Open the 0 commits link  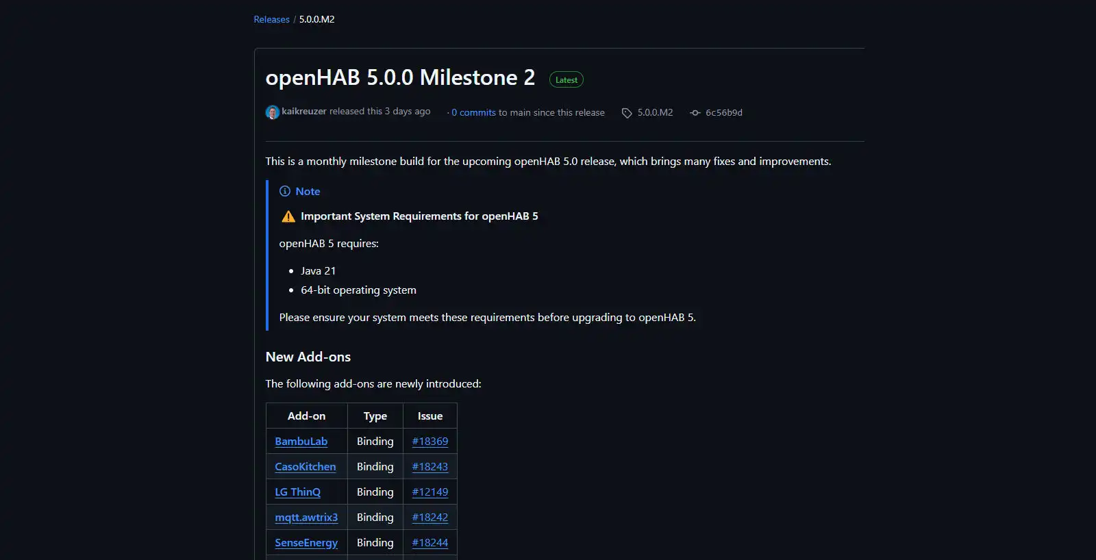pyautogui.click(x=473, y=112)
